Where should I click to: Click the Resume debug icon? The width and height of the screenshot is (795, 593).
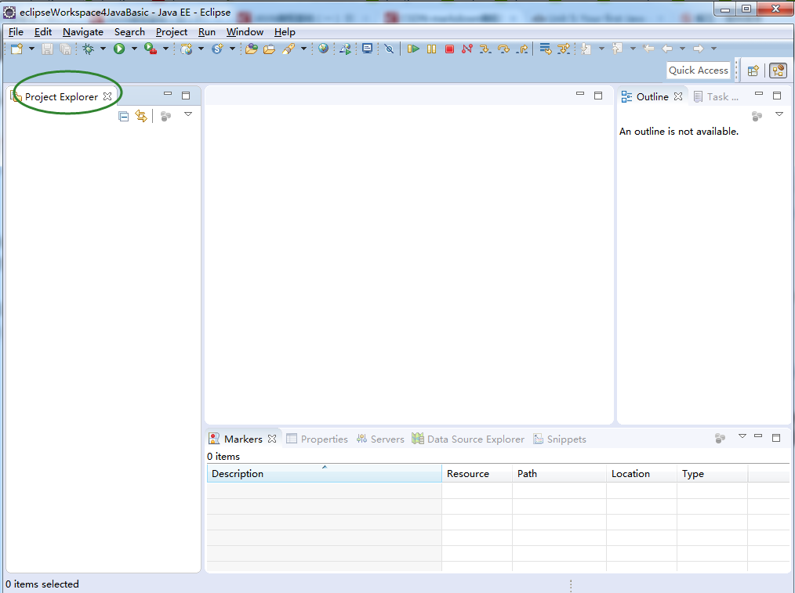pyautogui.click(x=413, y=49)
